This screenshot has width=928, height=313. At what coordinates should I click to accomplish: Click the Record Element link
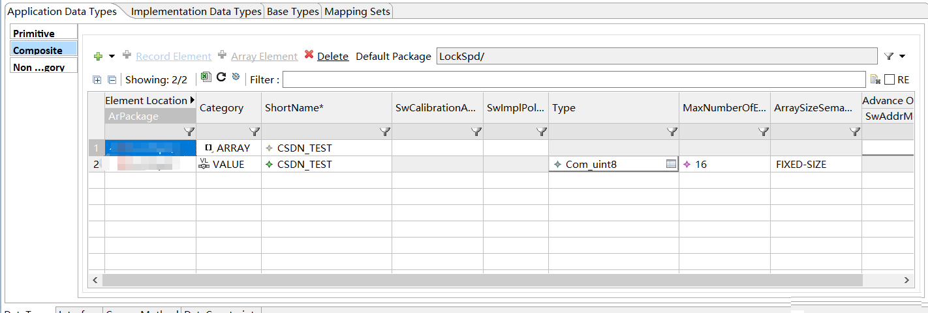[174, 57]
